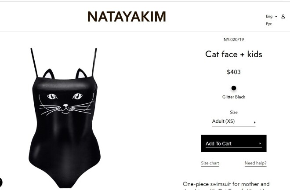Click the small arrow beside Adult (XS)
Image resolution: width=290 pixels, height=190 pixels.
pyautogui.click(x=255, y=122)
